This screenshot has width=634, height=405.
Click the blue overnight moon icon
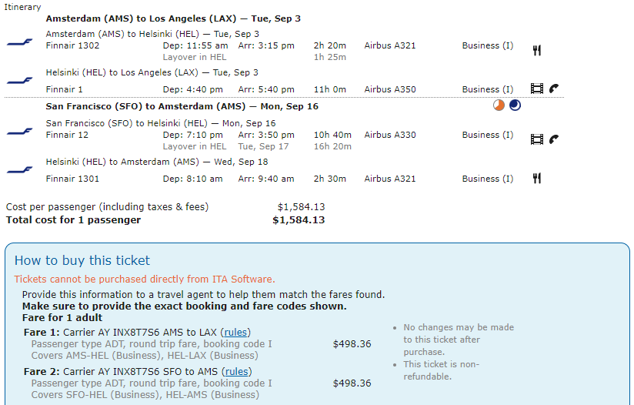point(515,105)
